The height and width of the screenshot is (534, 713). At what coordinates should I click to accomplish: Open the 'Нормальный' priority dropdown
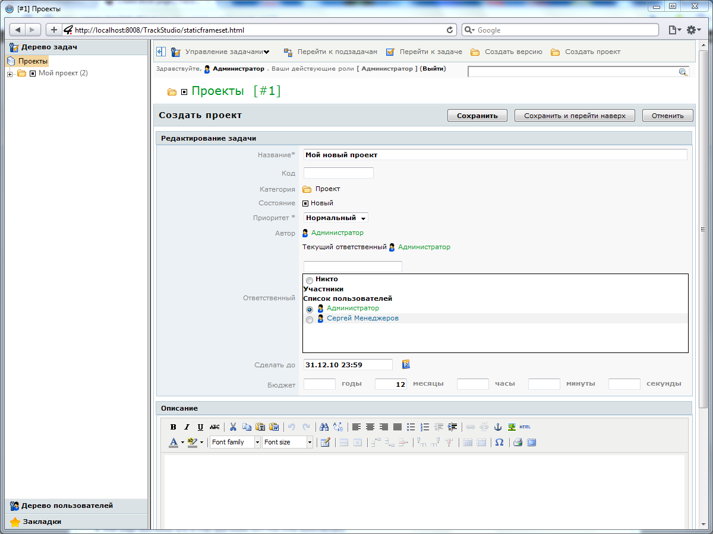[336, 218]
